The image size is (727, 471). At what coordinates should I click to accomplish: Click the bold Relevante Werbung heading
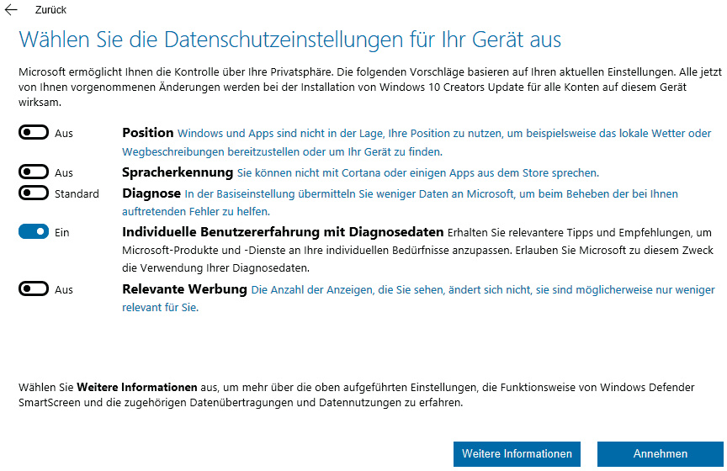[x=184, y=289]
